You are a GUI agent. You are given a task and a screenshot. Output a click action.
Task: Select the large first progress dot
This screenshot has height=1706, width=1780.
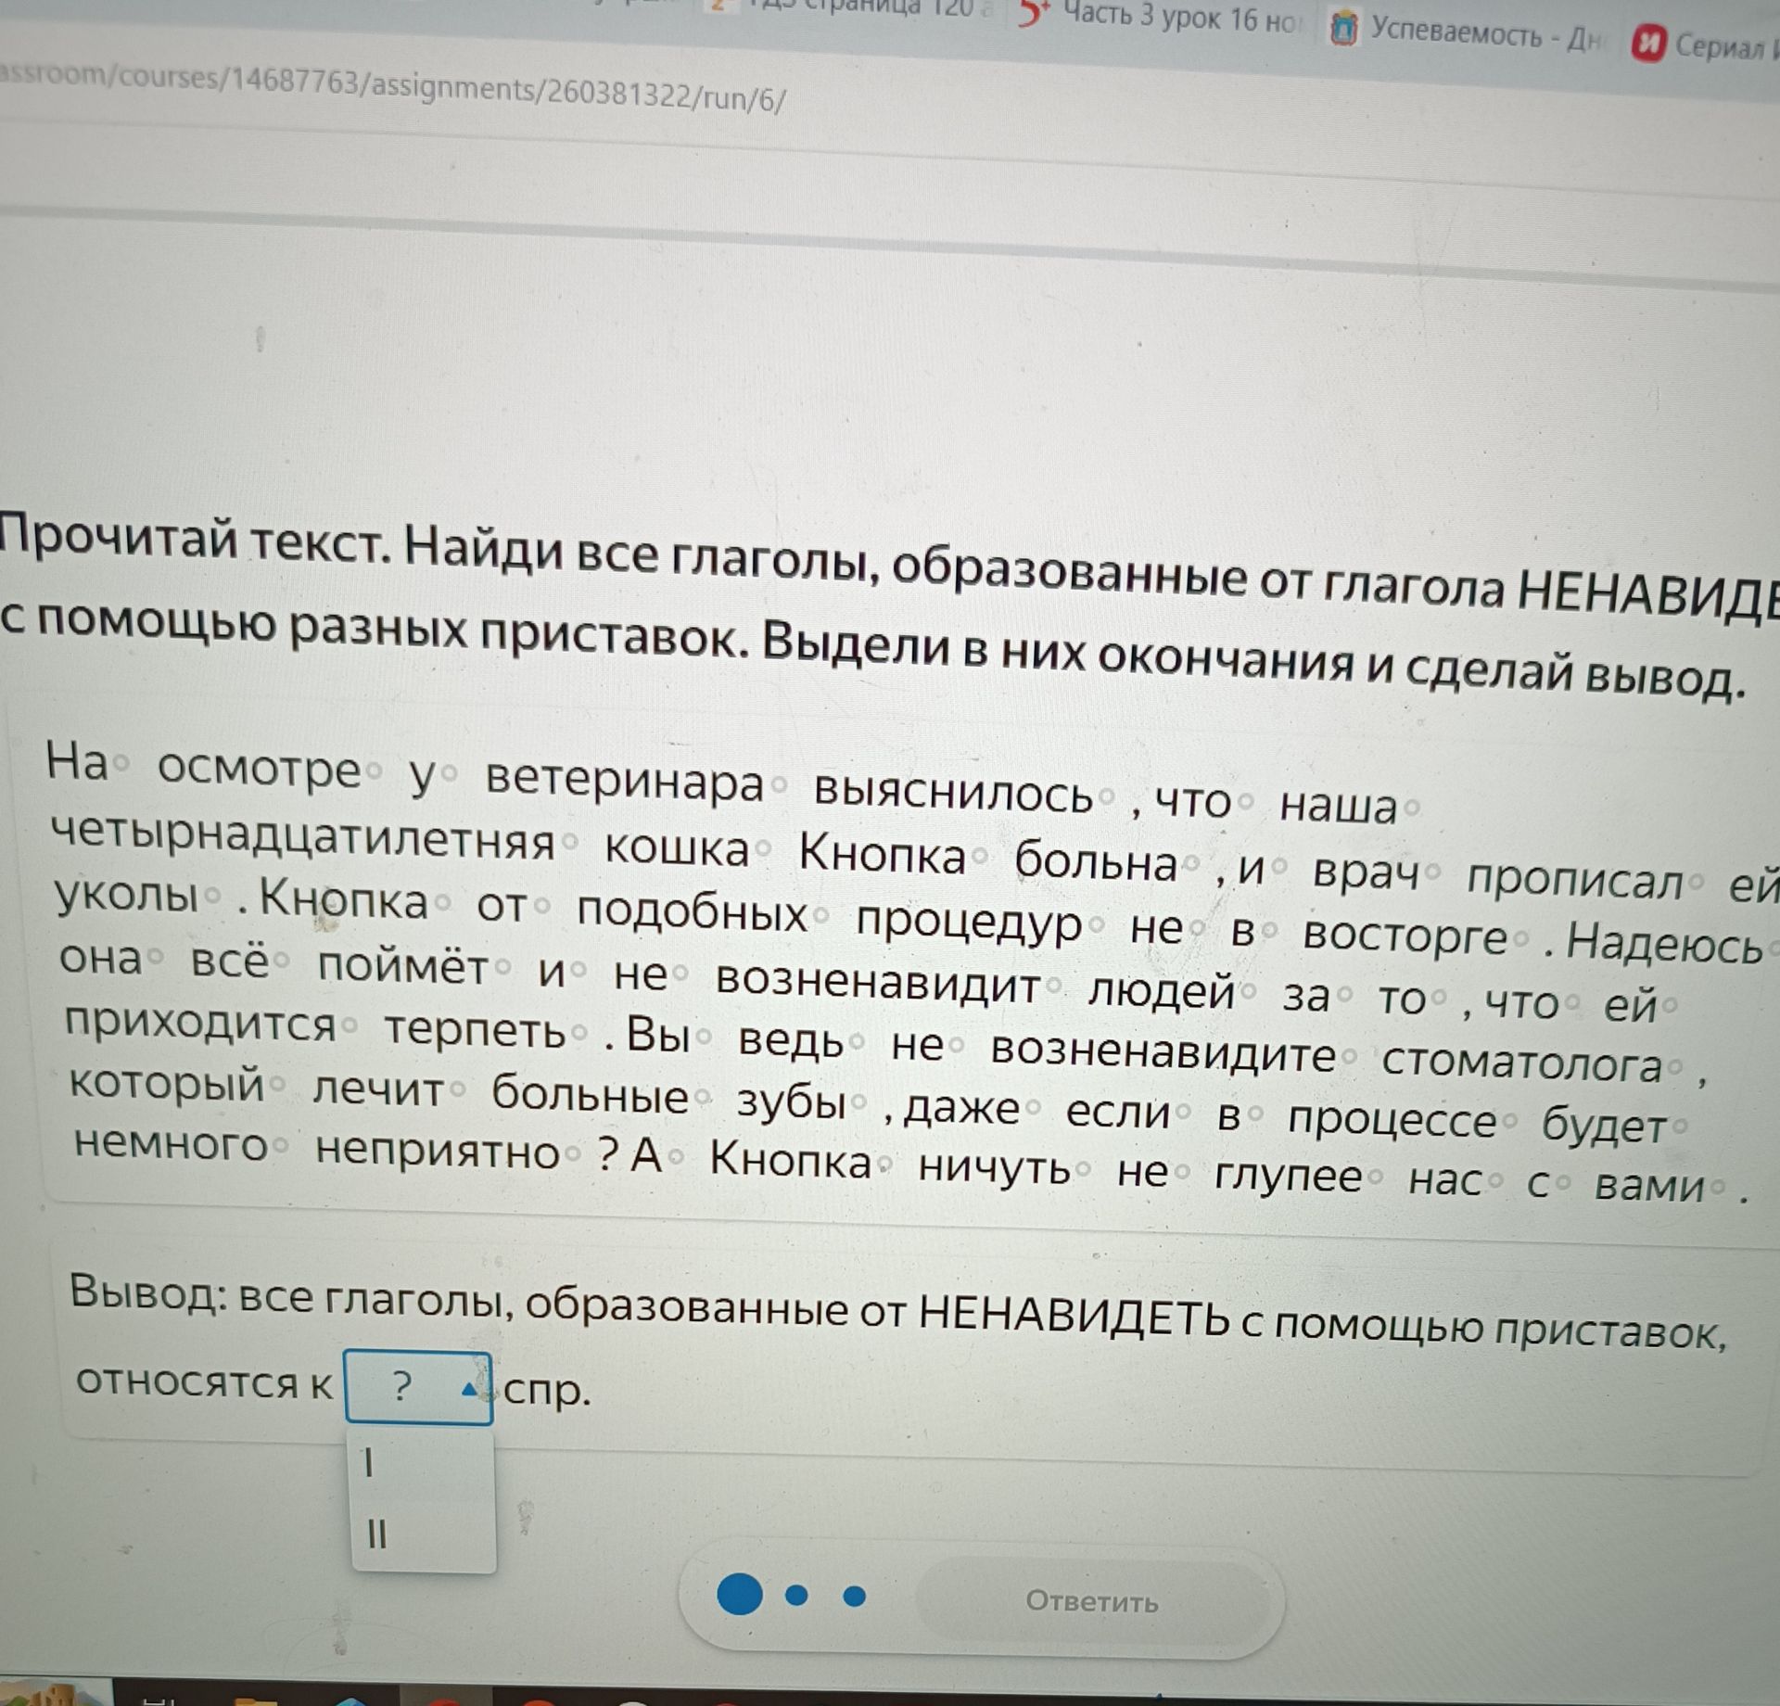740,1595
